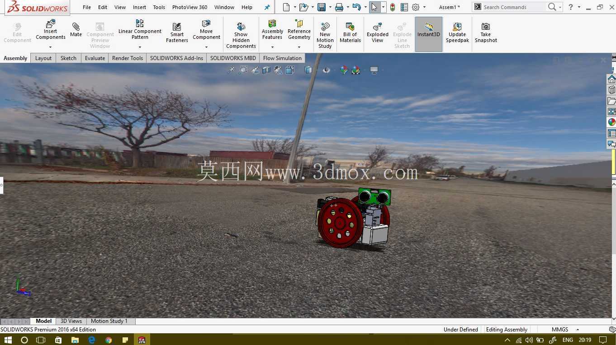The image size is (616, 345).
Task: Open SOLIDWORKS Resources home tab
Action: pyautogui.click(x=611, y=79)
